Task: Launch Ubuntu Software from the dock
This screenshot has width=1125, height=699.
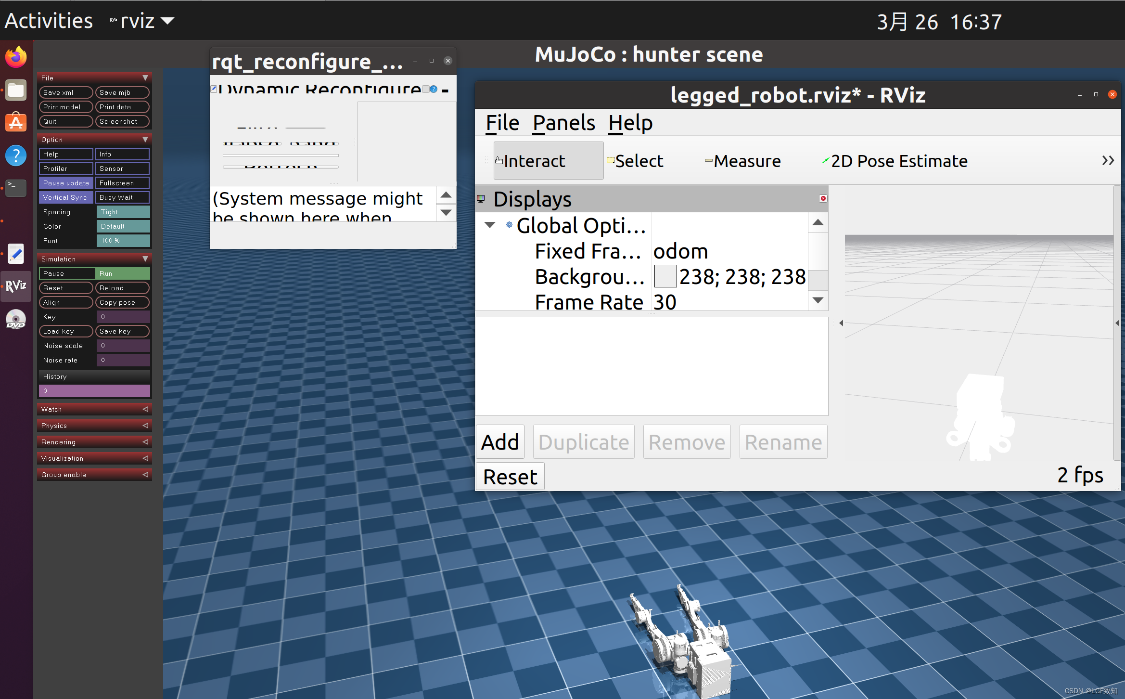Action: point(16,122)
